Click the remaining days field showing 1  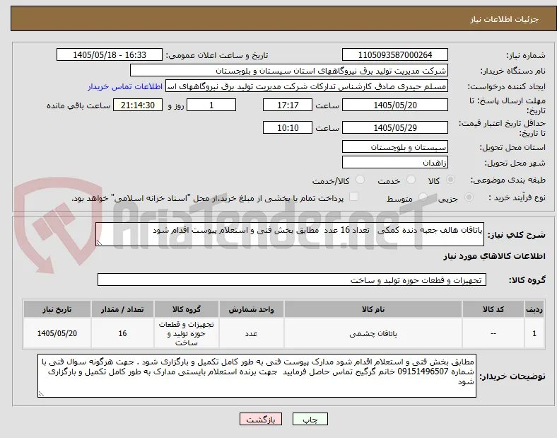[211, 105]
